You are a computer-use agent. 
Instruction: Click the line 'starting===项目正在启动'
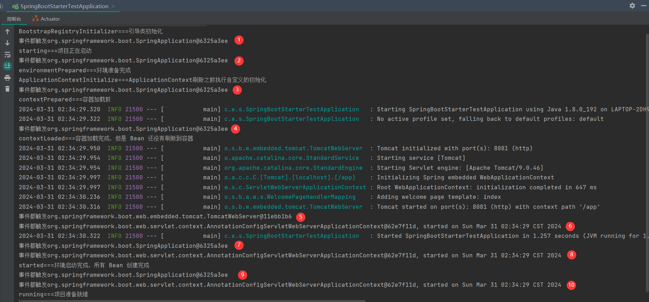click(x=55, y=51)
